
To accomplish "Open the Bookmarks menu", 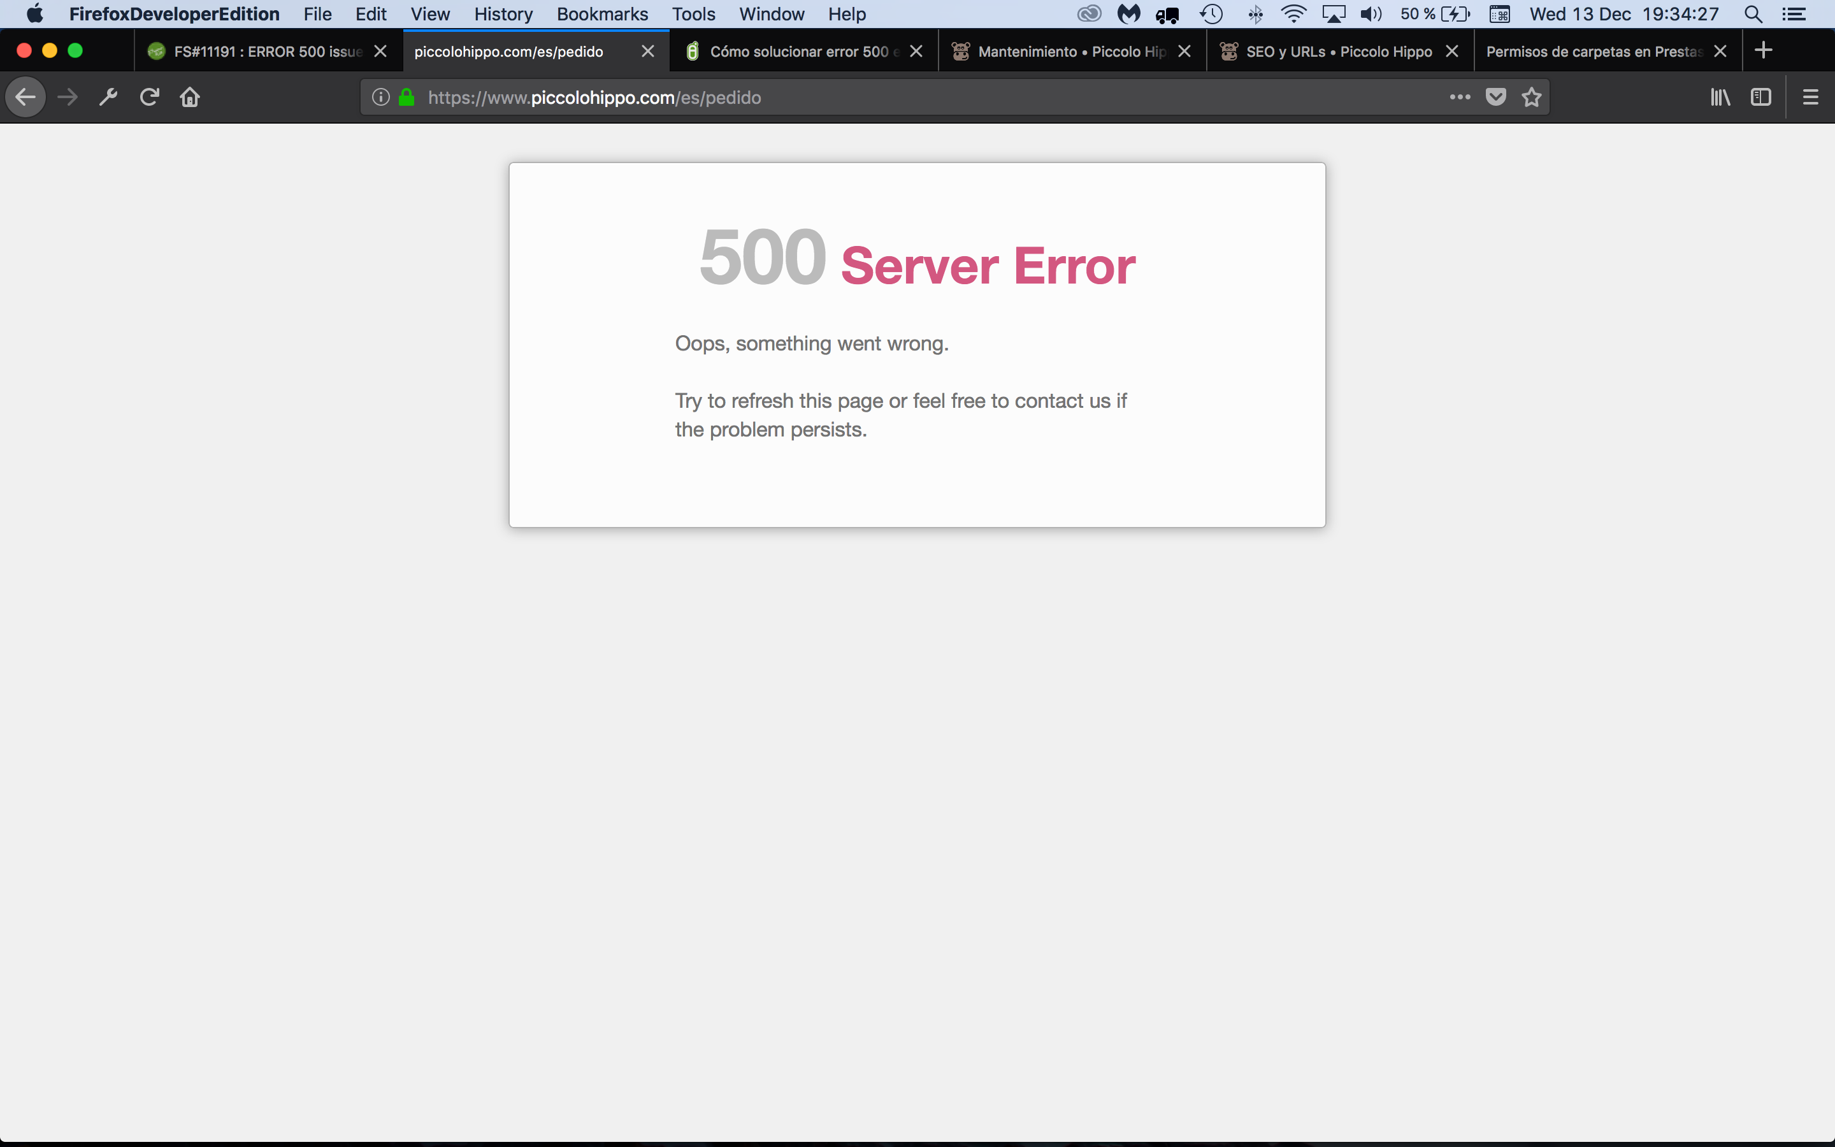I will tap(602, 15).
